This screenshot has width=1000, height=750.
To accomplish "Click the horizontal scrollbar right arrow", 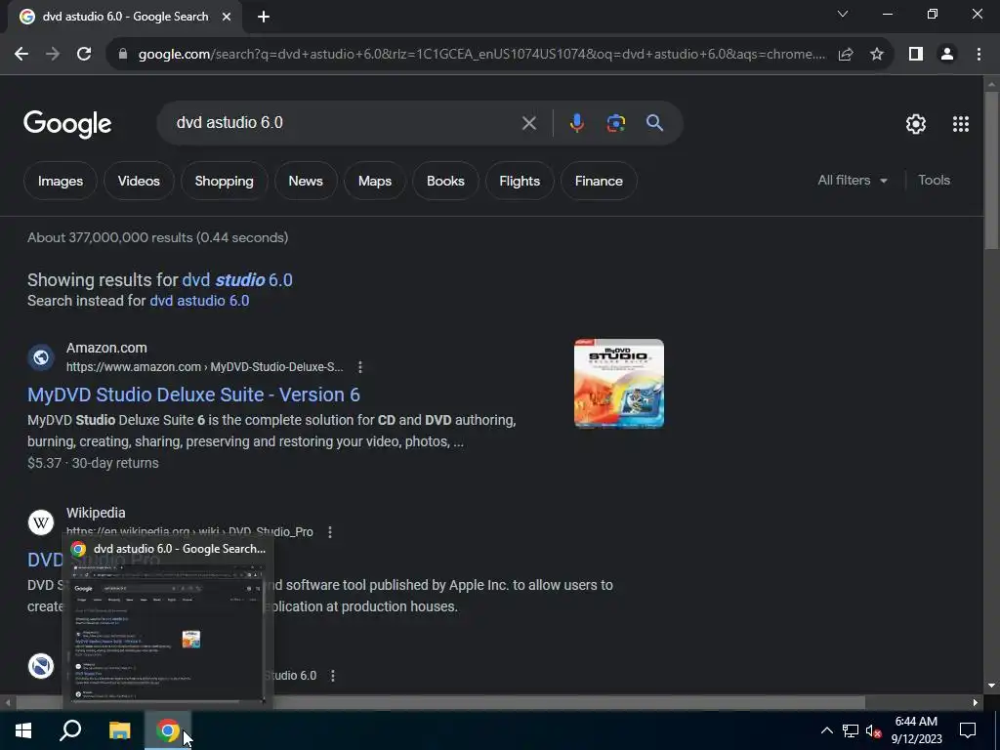I will [976, 703].
